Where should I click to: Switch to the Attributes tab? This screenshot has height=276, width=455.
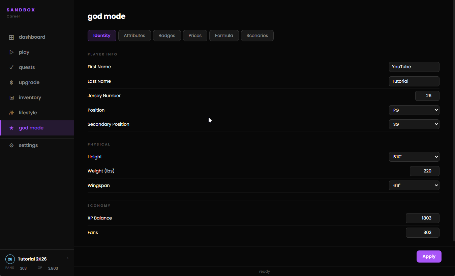134,36
